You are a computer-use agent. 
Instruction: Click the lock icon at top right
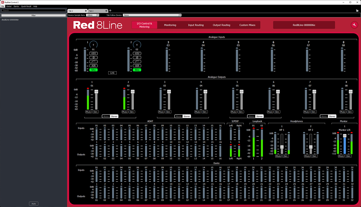point(357,11)
